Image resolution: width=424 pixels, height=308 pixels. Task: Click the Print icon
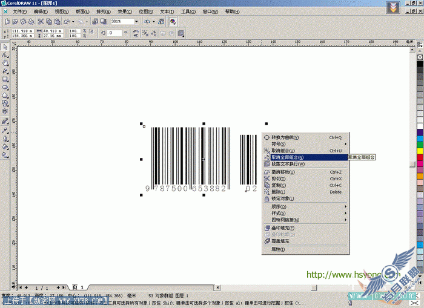click(x=31, y=21)
